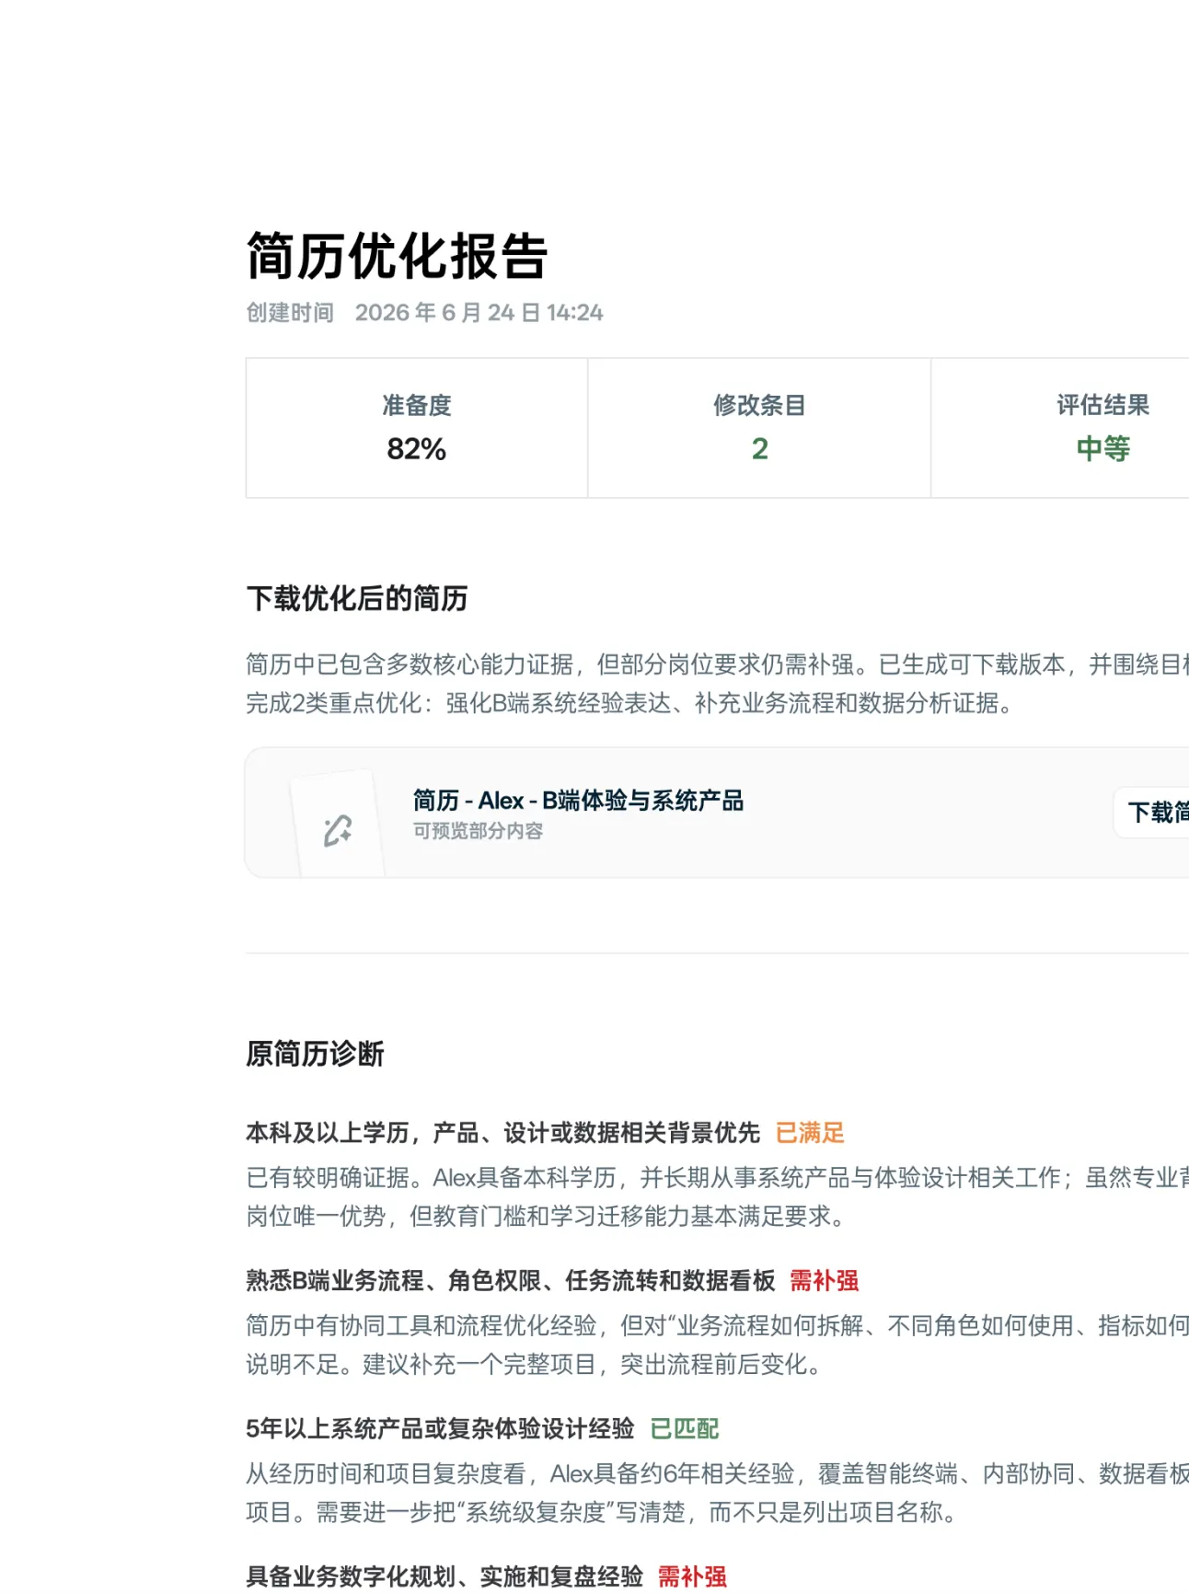Click the resume document icon in the download card
The image size is (1189, 1593).
click(x=338, y=825)
